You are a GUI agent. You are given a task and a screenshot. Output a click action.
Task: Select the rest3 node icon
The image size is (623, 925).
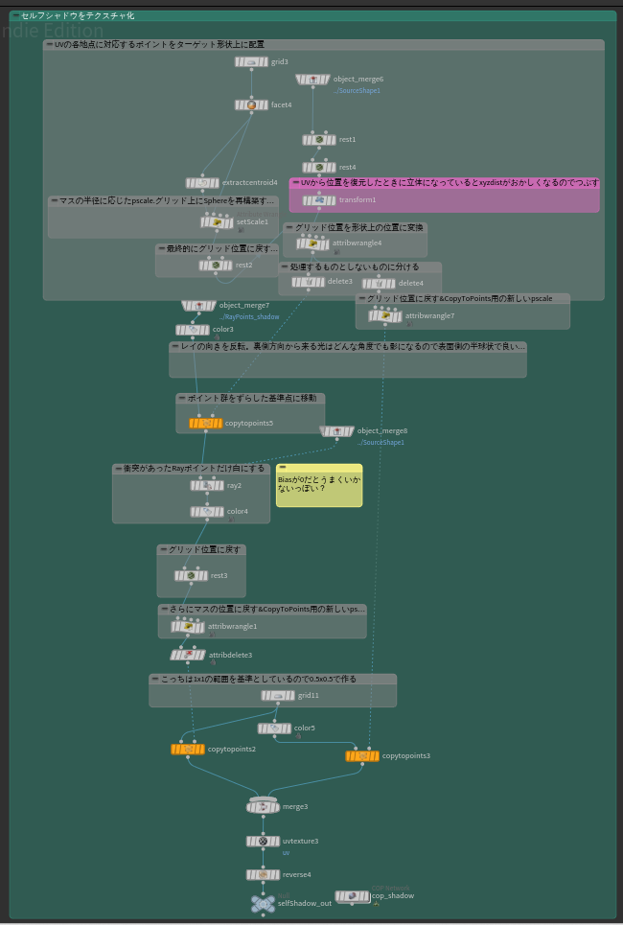[x=191, y=576]
